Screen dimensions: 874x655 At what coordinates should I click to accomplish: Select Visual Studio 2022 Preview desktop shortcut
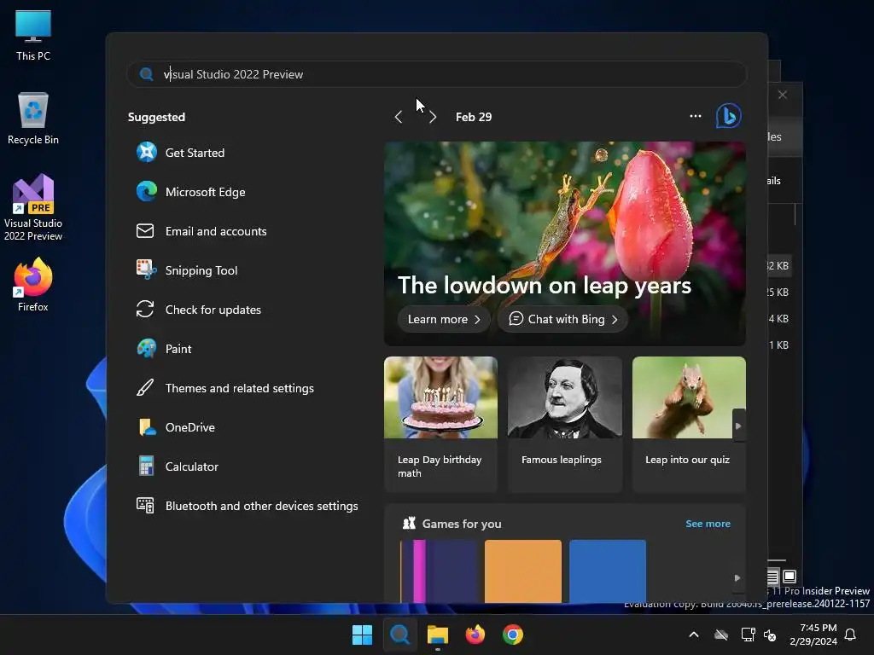33,208
